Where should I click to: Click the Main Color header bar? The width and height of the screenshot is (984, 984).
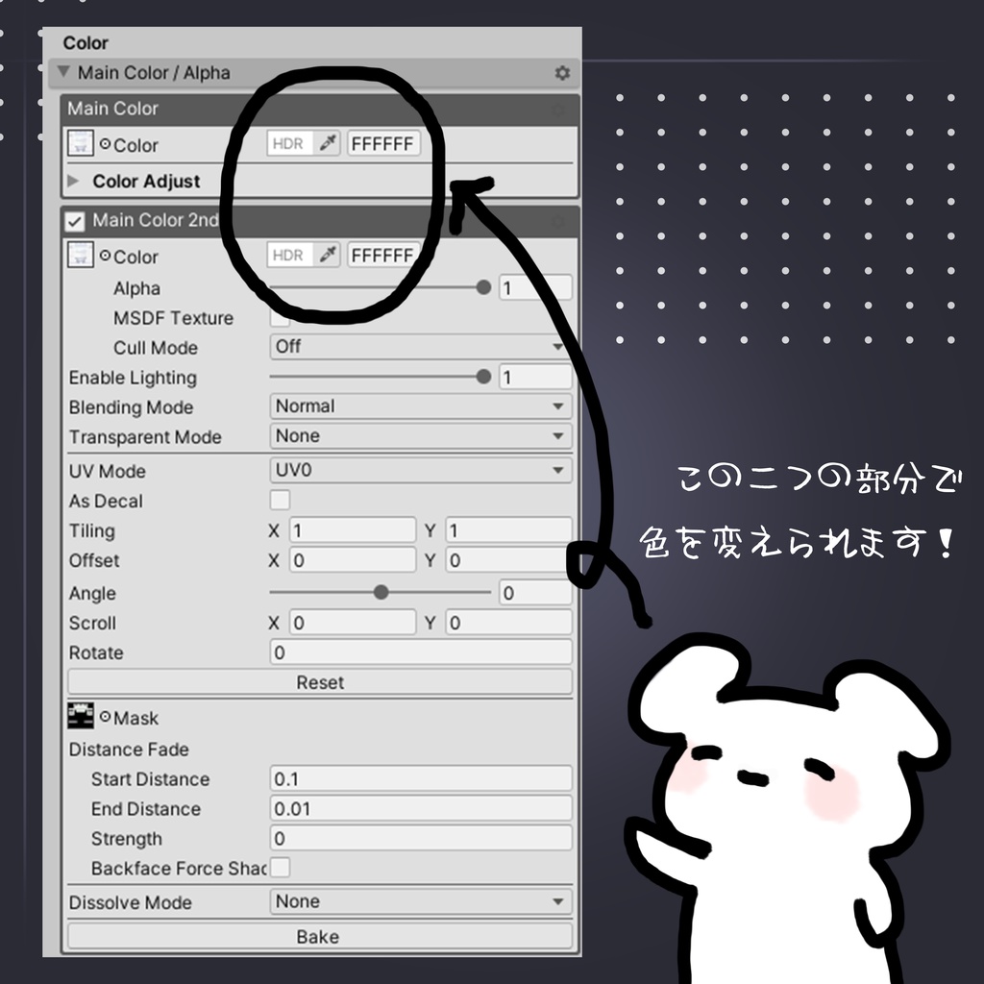click(320, 110)
